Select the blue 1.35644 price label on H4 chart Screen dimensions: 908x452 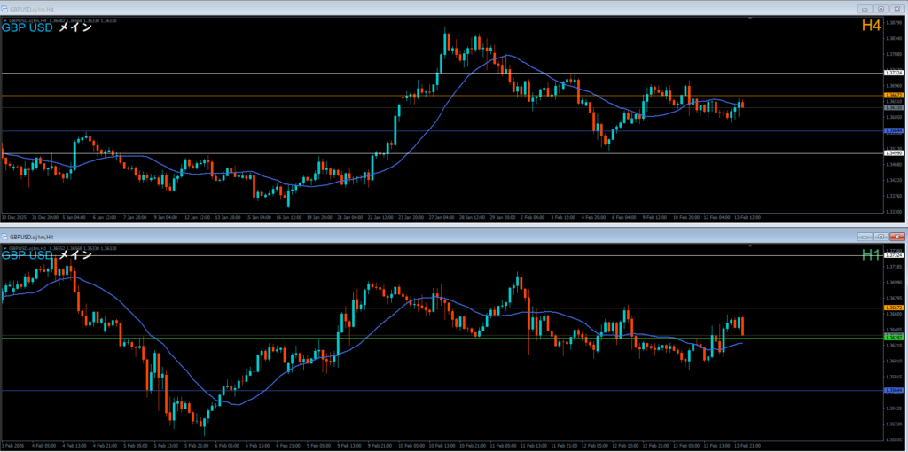pyautogui.click(x=894, y=131)
